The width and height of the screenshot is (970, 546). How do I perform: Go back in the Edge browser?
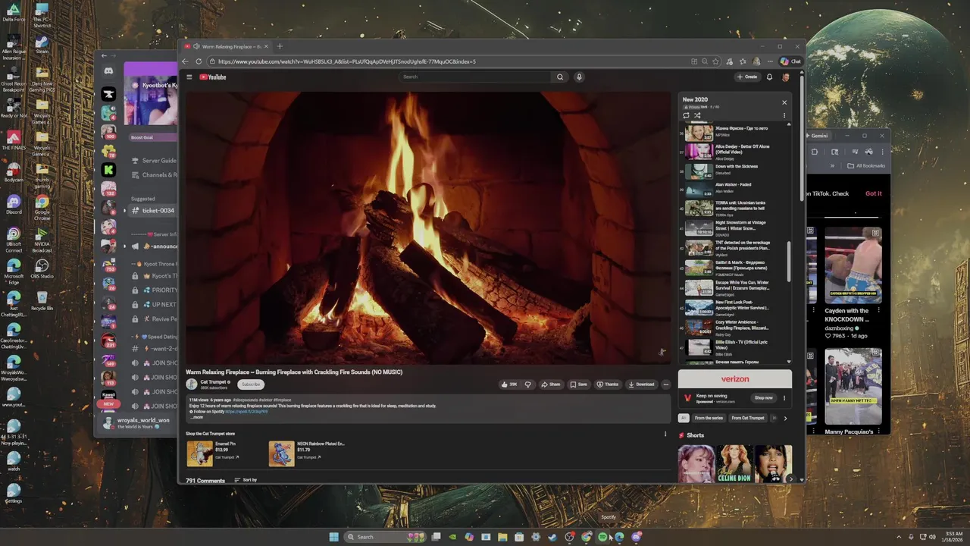tap(185, 61)
